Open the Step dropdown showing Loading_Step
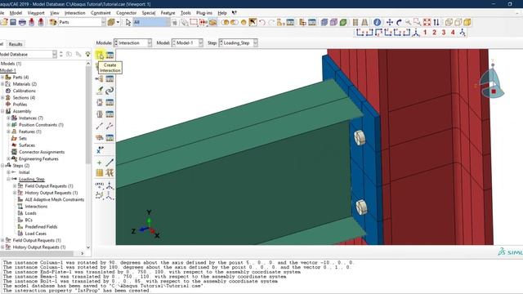Screen dimensions: 523x294 click(238, 42)
